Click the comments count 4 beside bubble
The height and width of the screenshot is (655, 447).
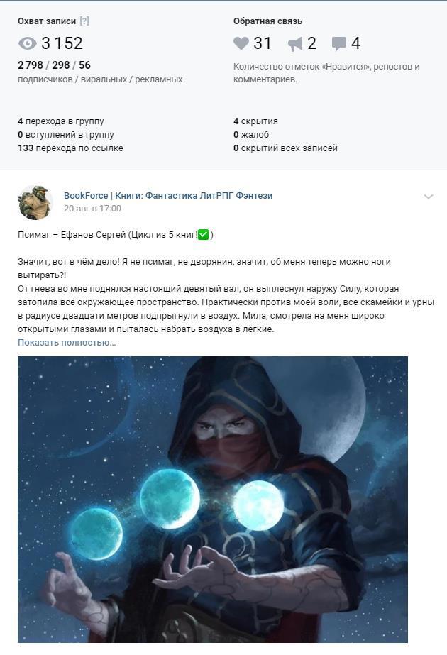(x=355, y=43)
